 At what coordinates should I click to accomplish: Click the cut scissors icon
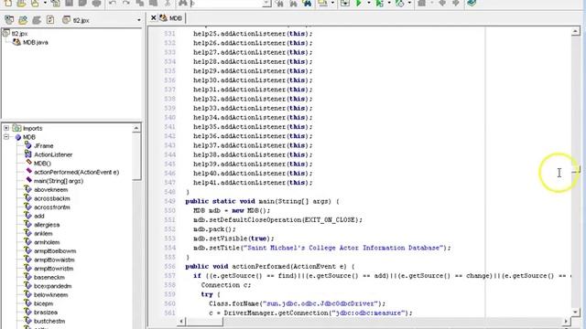168,4
